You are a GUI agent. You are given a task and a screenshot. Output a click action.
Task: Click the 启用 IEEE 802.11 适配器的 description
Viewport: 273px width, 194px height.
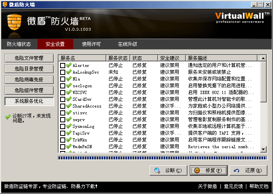[x=221, y=92]
